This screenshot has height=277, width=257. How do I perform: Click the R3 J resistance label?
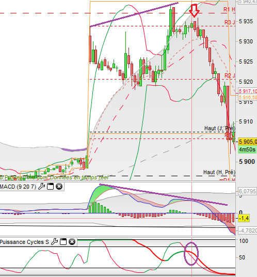[230, 22]
